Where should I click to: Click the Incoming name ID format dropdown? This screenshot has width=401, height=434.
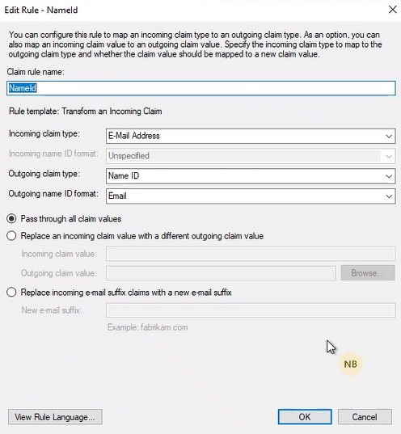click(251, 156)
